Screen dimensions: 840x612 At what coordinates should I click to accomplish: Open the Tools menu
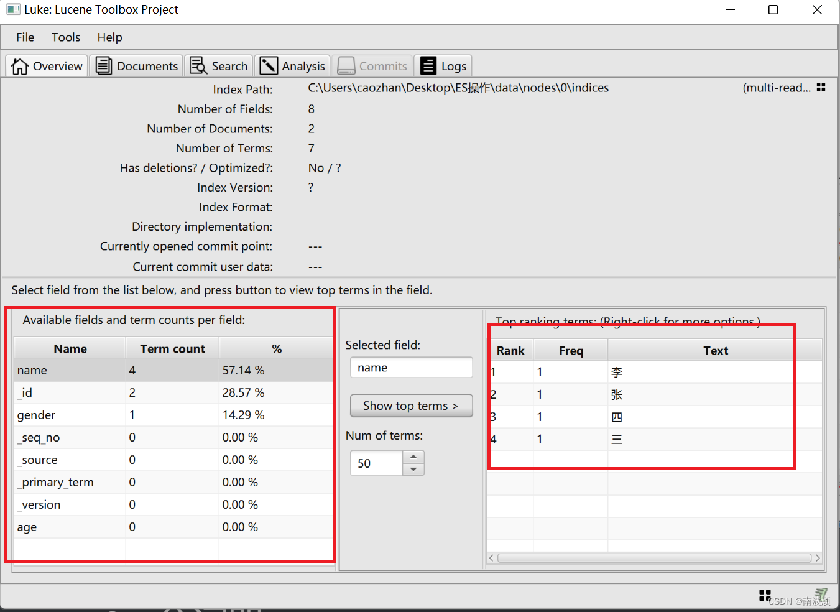(x=66, y=37)
